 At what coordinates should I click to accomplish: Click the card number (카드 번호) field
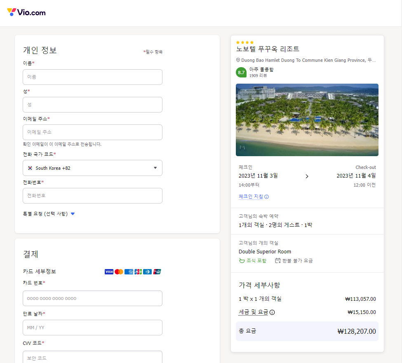pyautogui.click(x=92, y=298)
